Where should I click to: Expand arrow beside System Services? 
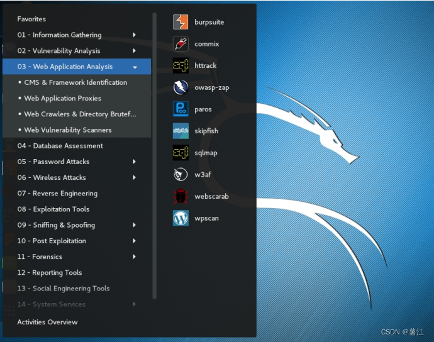[134, 304]
